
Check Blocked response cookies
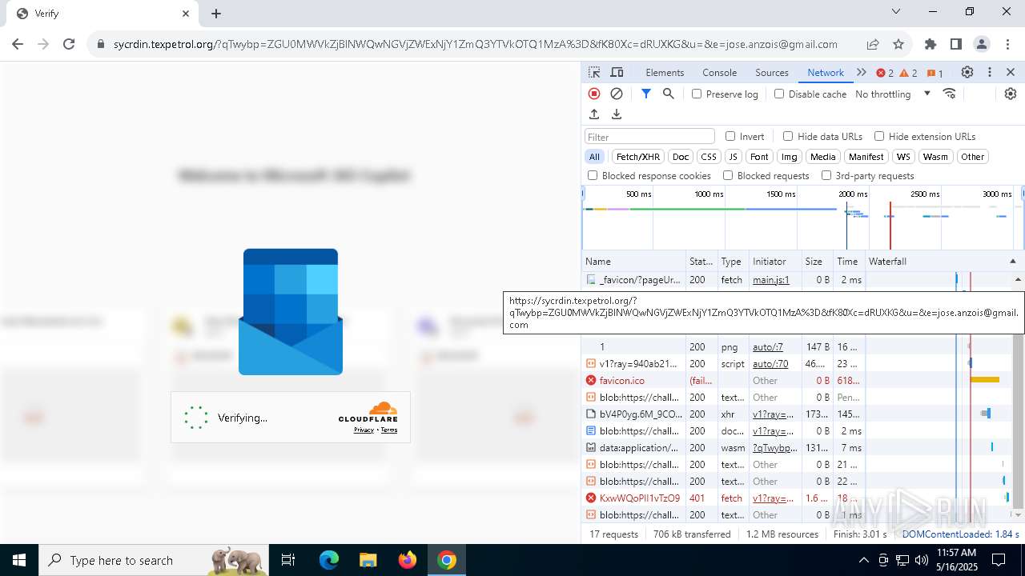593,175
